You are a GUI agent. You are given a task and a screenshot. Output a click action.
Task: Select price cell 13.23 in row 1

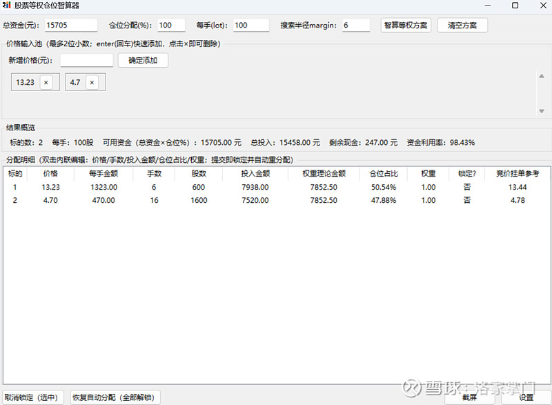tap(50, 187)
